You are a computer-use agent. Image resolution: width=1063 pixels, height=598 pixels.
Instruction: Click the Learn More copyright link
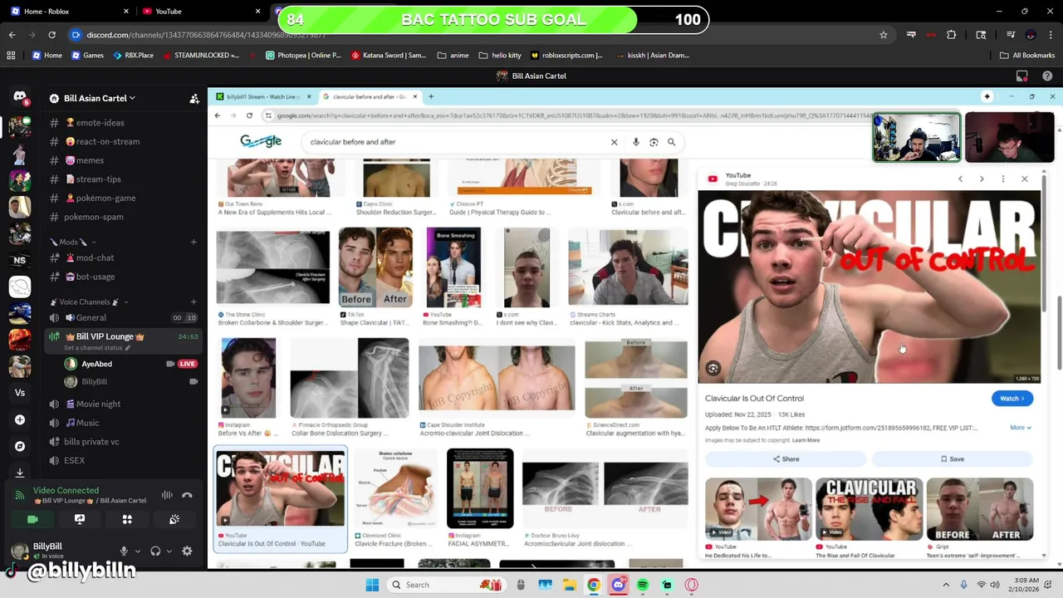(x=806, y=440)
